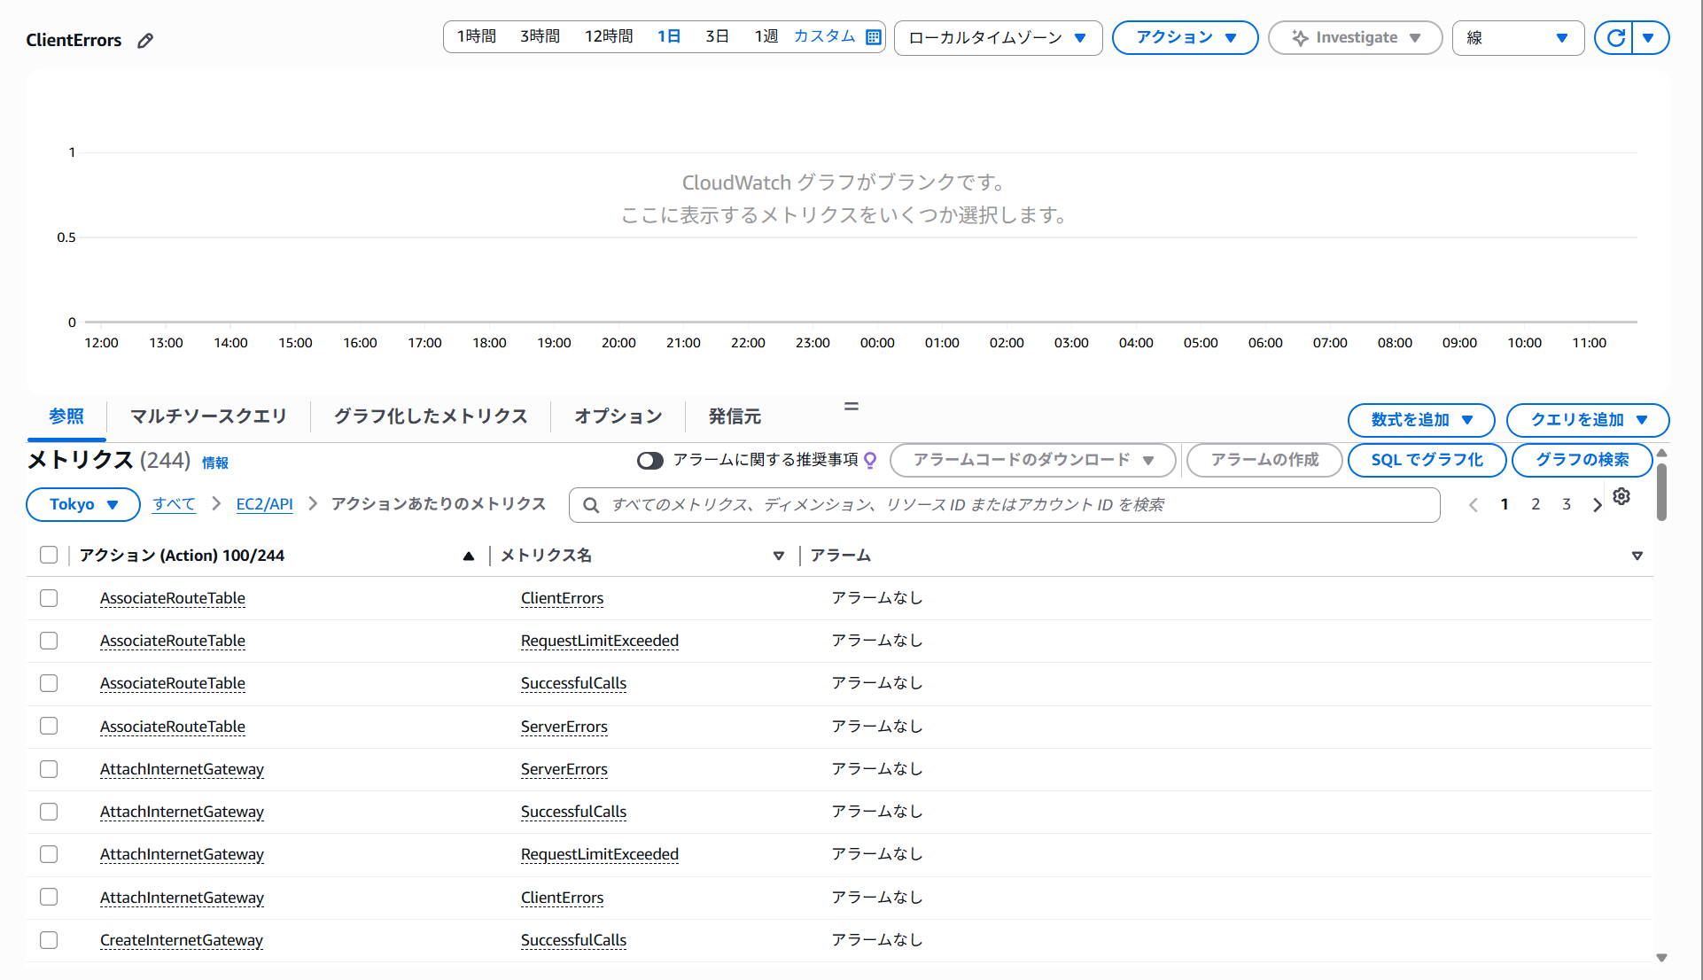Click ClientErrors metric of AssociateRouteTable
The image size is (1703, 980).
(x=562, y=598)
